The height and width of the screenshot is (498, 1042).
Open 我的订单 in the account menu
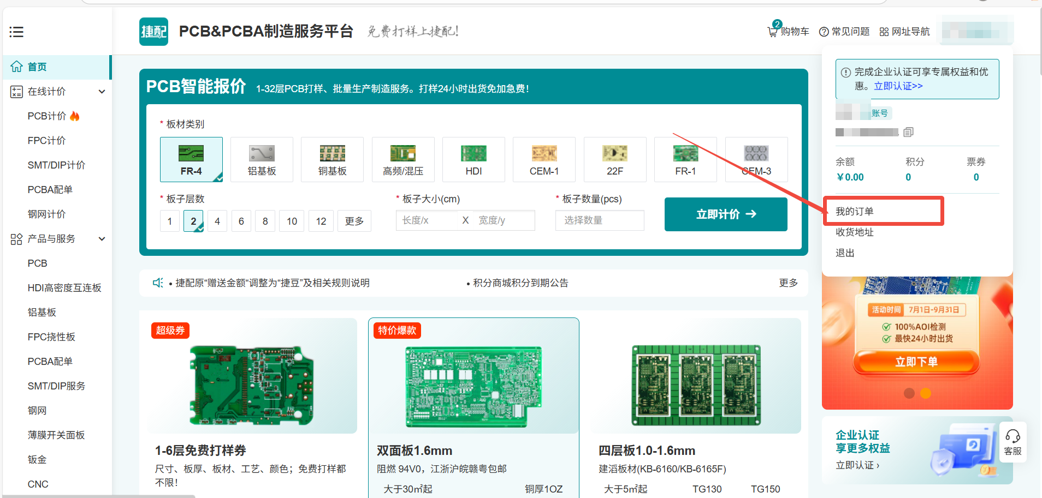(855, 211)
